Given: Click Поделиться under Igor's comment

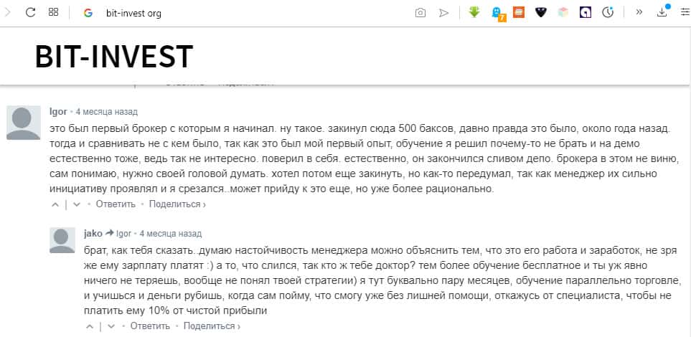Looking at the screenshot, I should tap(178, 204).
